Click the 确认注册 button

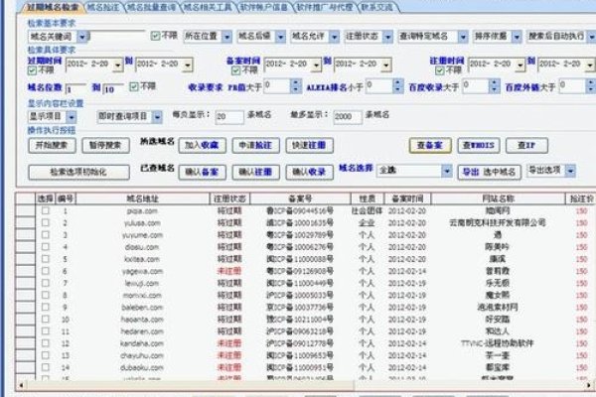pos(256,172)
